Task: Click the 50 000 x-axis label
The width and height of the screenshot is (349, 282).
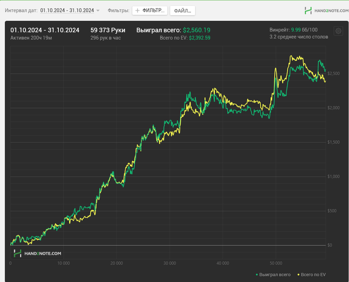Action: click(276, 263)
